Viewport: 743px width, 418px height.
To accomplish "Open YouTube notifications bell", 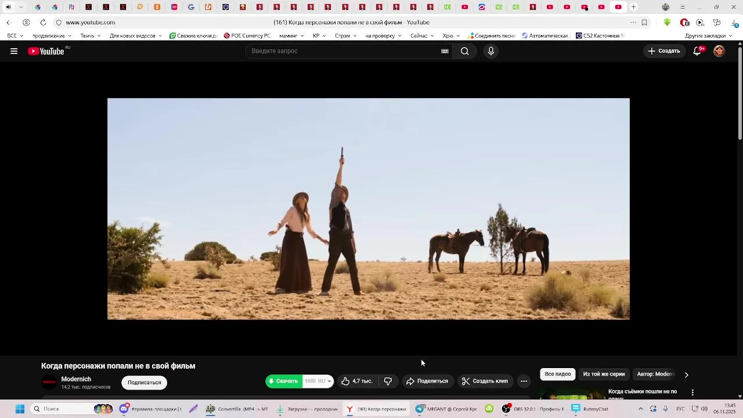I will click(698, 51).
